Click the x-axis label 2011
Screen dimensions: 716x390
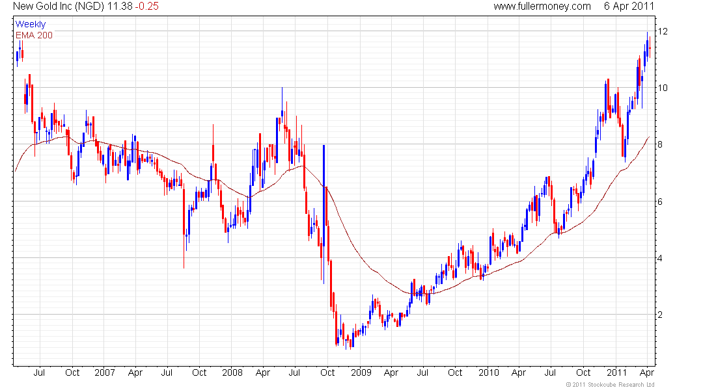pos(617,372)
